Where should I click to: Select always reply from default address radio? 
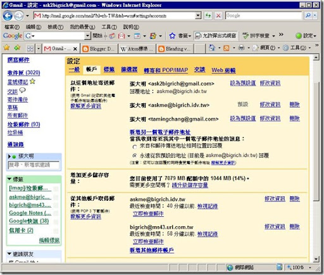(135, 156)
